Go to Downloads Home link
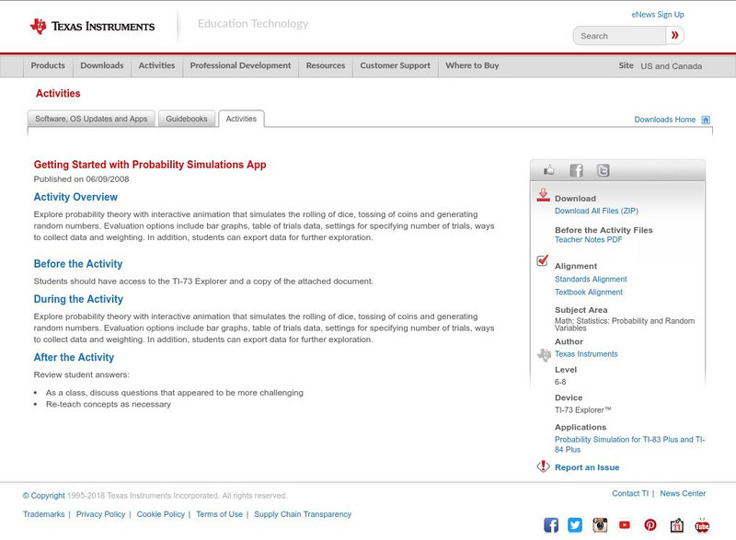This screenshot has width=736, height=540. pyautogui.click(x=664, y=120)
